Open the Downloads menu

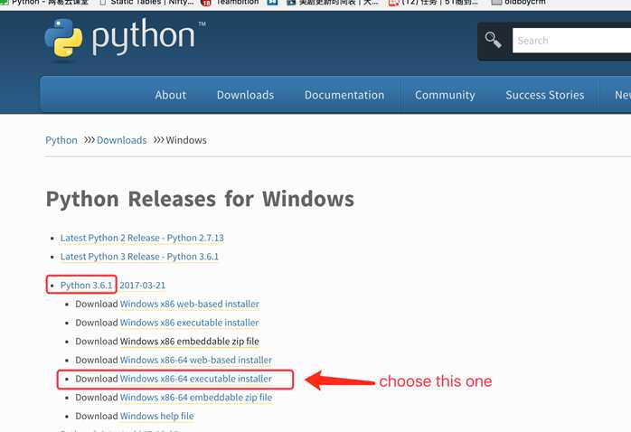click(x=245, y=95)
